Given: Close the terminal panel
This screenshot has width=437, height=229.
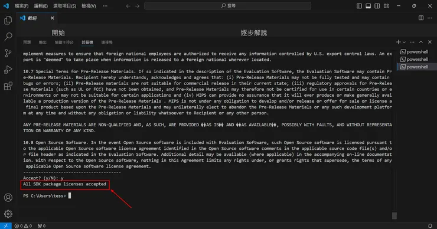Looking at the screenshot, I should tap(430, 42).
